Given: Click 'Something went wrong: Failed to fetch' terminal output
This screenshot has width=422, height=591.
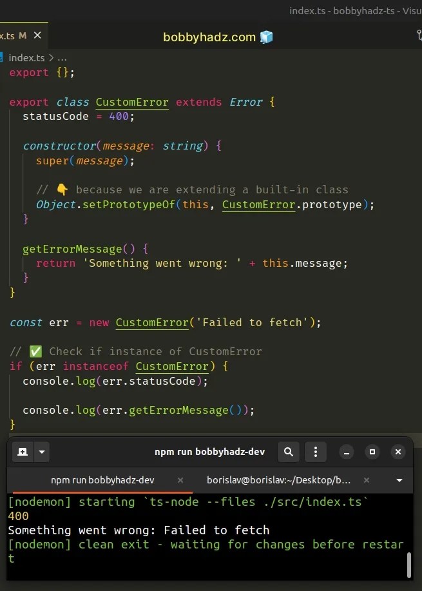Looking at the screenshot, I should tap(139, 530).
